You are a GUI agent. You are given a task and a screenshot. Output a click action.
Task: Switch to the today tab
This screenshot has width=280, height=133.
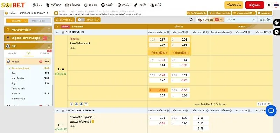coord(28,54)
